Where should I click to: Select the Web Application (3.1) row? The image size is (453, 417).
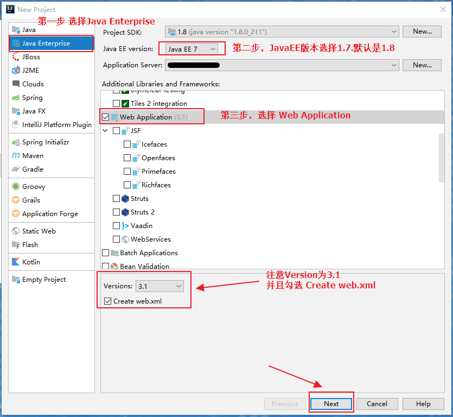click(x=272, y=117)
